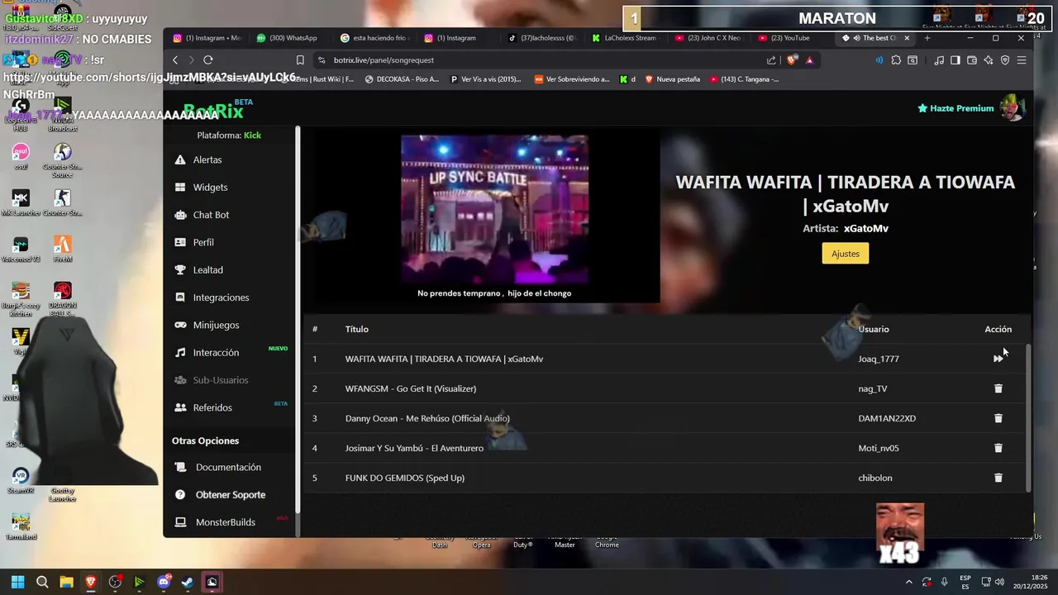Switch to the first Instagram tab
The height and width of the screenshot is (595, 1058).
tap(208, 38)
